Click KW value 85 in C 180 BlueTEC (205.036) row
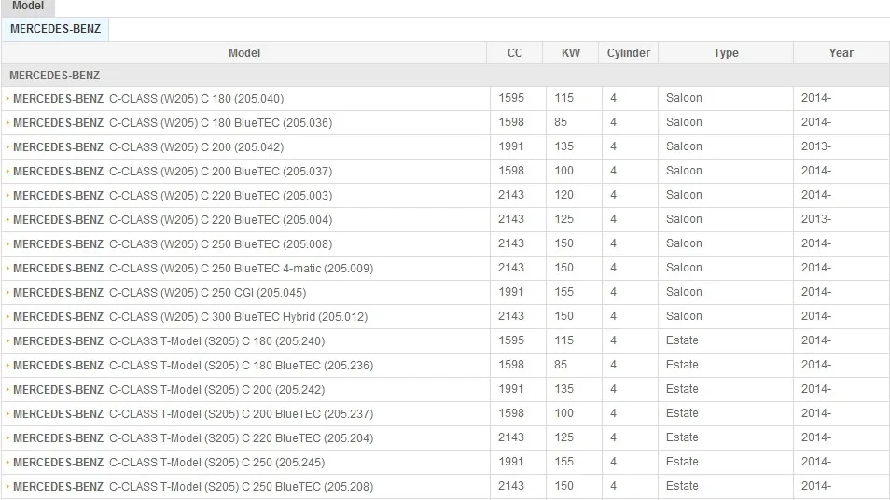Viewport: 890px width, 500px height. click(x=561, y=122)
